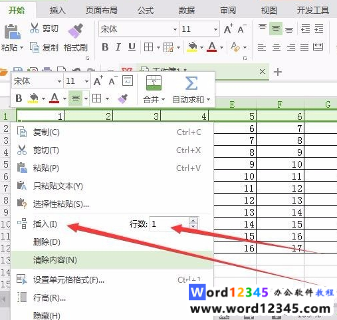Click the borders grid icon in ribbon

(x=148, y=47)
